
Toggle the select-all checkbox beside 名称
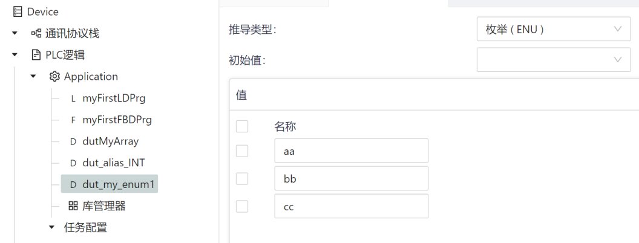(x=242, y=126)
